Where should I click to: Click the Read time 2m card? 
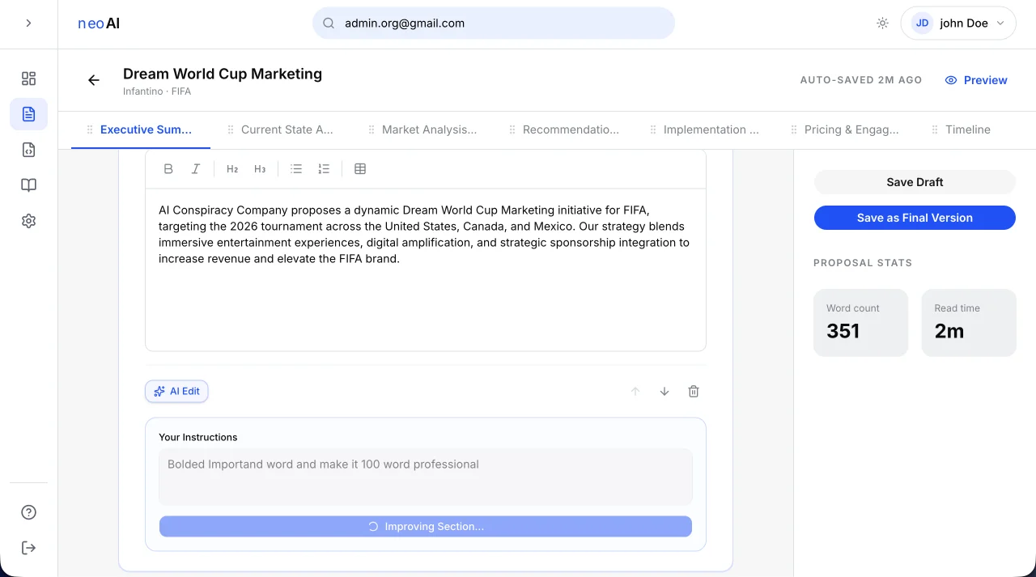pos(969,323)
